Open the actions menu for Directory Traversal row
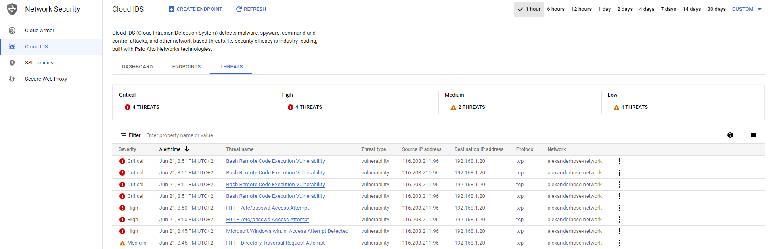Screen dimensions: 773x249 click(x=620, y=243)
